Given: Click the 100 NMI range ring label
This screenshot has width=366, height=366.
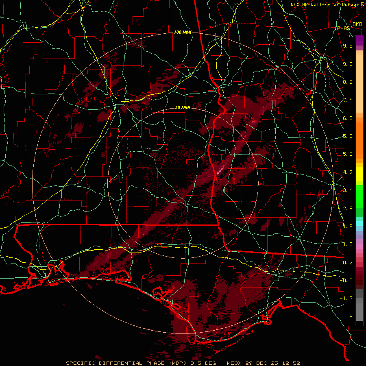Looking at the screenshot, I should click(183, 32).
